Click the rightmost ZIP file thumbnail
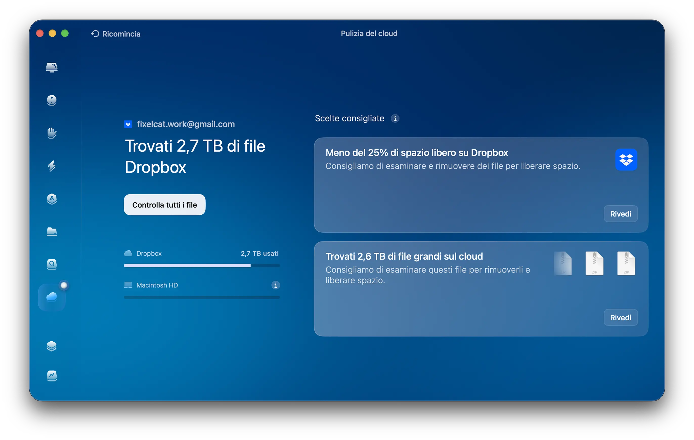Viewport: 694px width, 440px height. [x=626, y=263]
